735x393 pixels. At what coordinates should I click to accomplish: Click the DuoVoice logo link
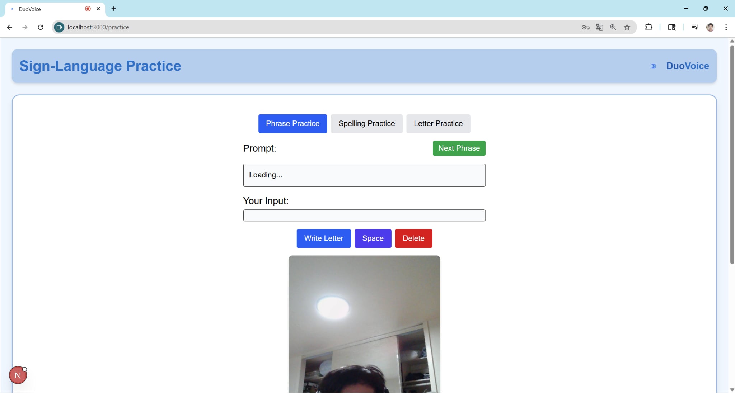(x=687, y=66)
